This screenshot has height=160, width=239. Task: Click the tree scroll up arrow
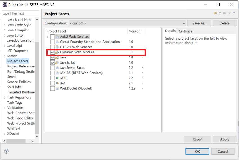point(37,19)
